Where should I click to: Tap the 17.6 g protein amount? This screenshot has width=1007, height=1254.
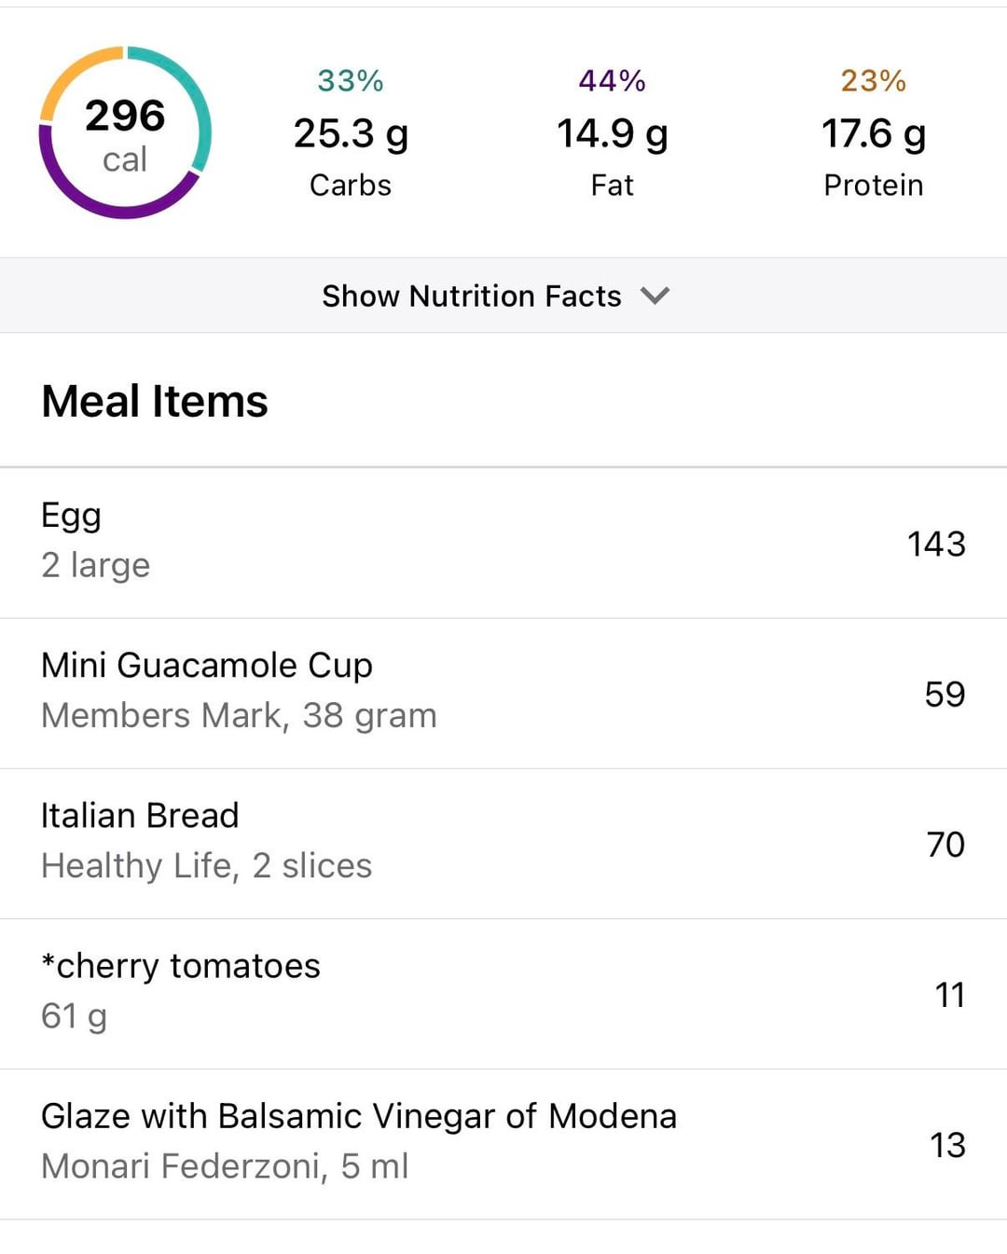[x=873, y=134]
